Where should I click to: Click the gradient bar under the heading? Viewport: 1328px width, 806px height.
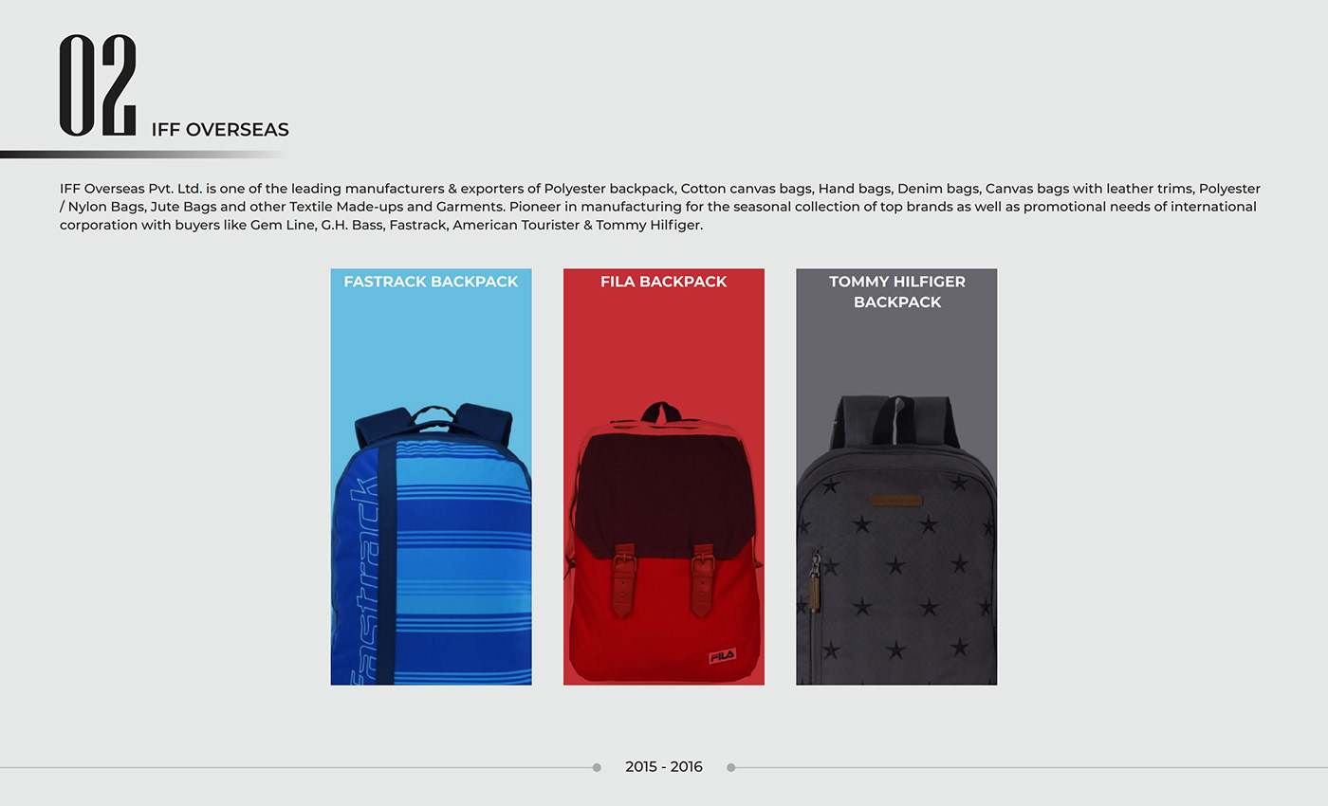tap(144, 154)
